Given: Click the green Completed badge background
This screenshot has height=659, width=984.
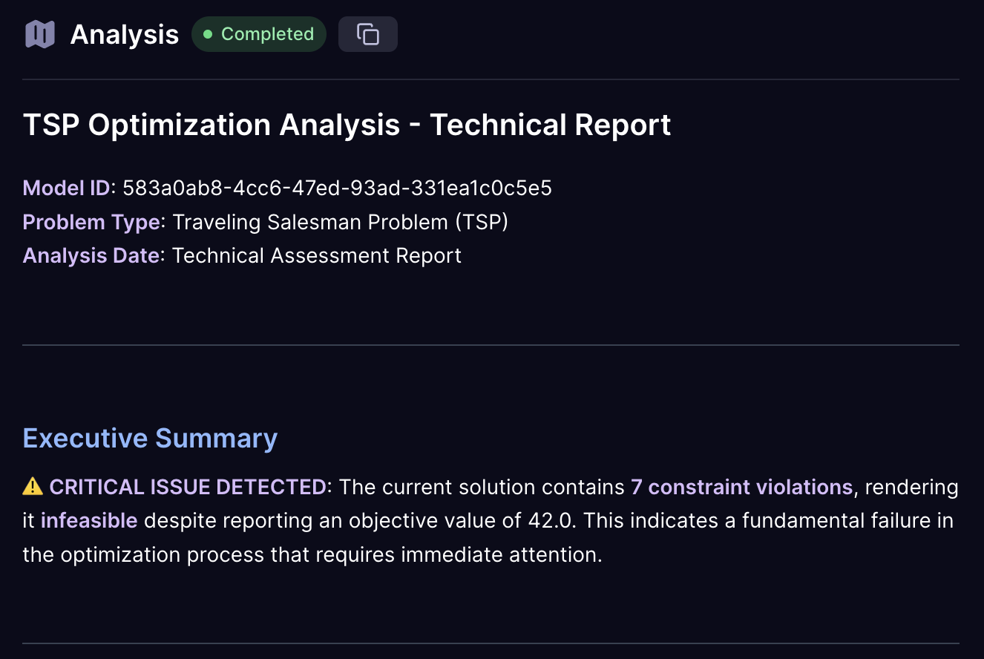Looking at the screenshot, I should point(258,33).
